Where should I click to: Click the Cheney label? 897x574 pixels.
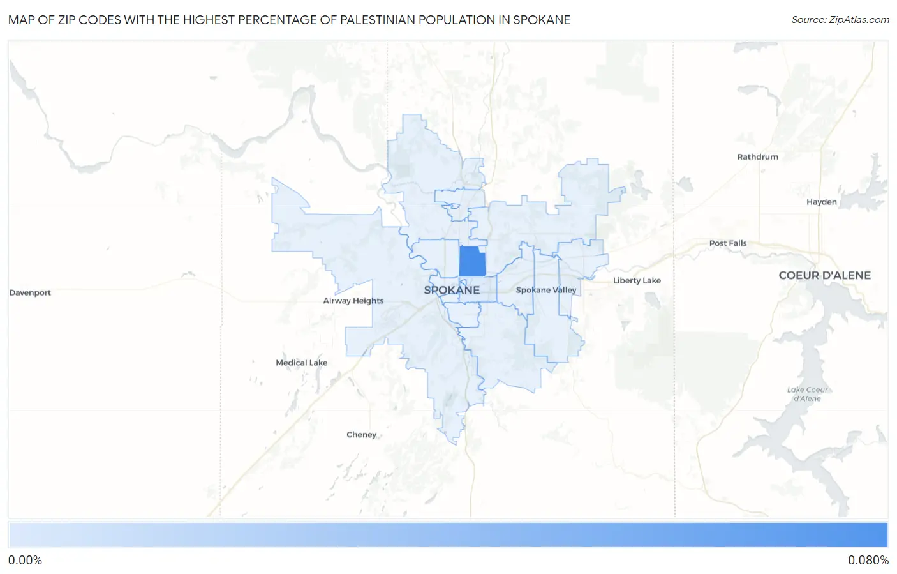pos(362,435)
